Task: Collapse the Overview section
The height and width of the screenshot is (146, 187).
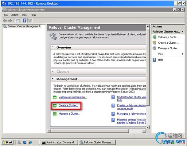Action: pos(53,47)
